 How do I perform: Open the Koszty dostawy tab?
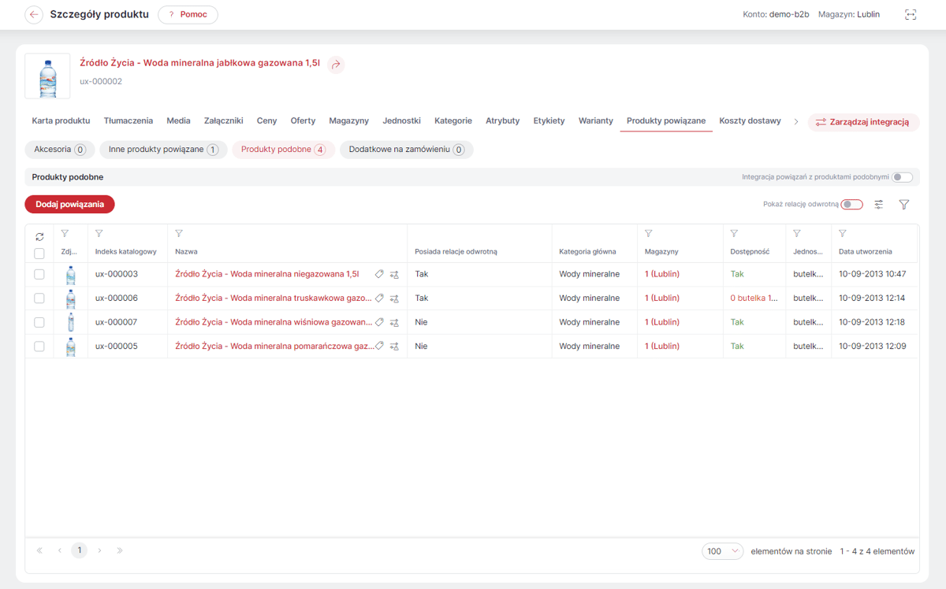pyautogui.click(x=750, y=120)
